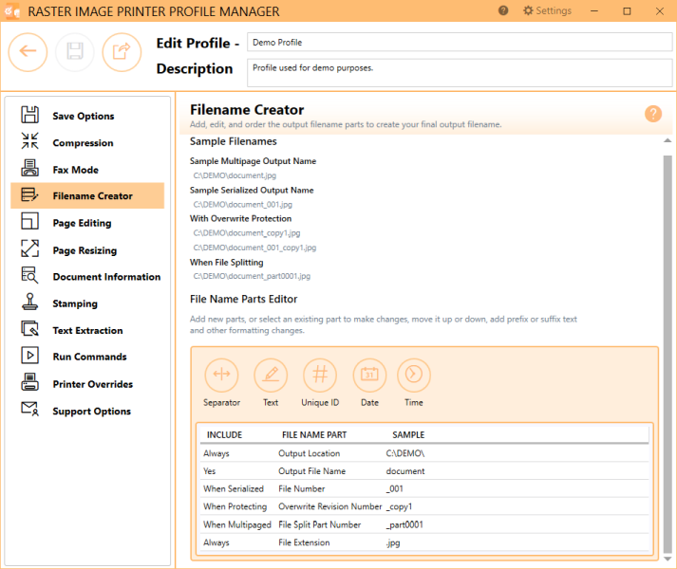This screenshot has width=677, height=569.
Task: Open help from the title bar question mark
Action: tap(503, 10)
